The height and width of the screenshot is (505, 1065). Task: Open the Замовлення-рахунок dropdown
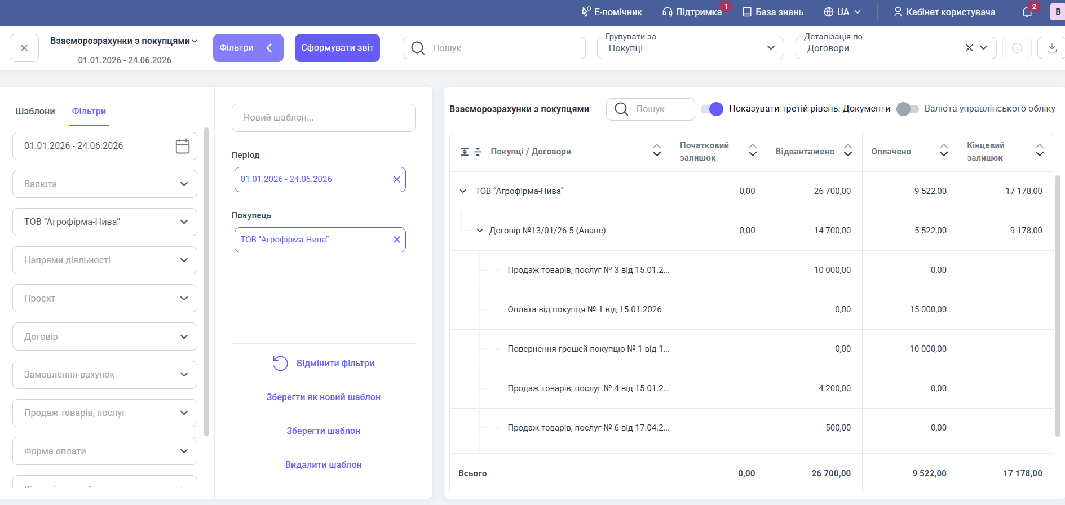(x=105, y=375)
